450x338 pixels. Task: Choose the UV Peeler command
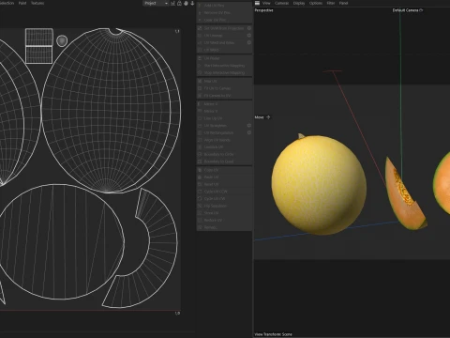pos(224,58)
